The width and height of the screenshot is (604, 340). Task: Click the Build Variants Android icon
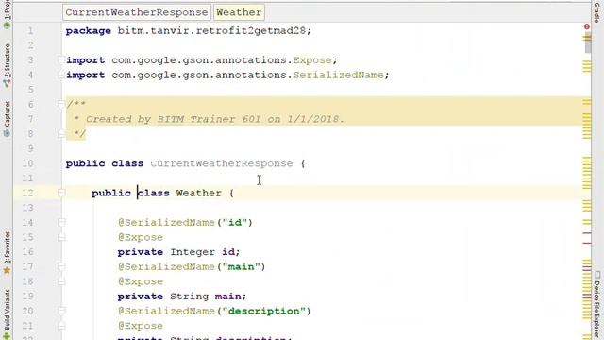pos(7,336)
